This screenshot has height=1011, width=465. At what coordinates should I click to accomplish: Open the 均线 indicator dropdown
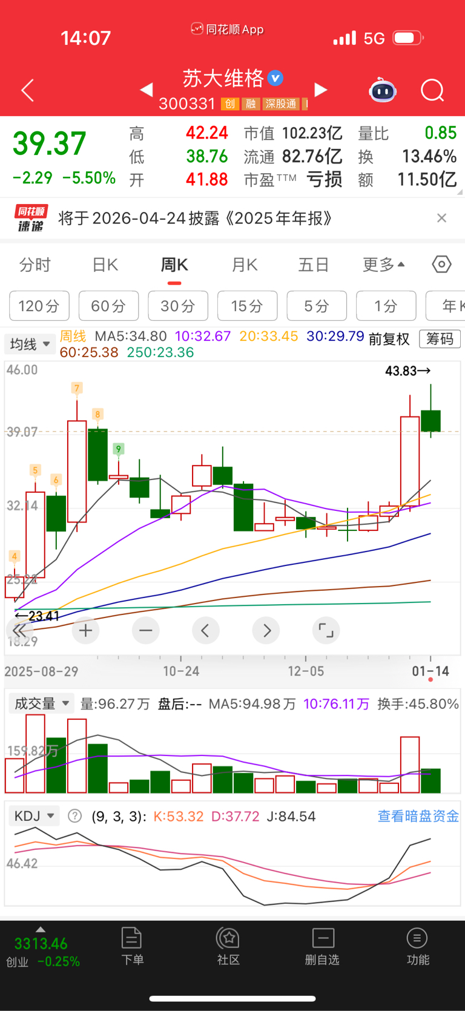pos(30,344)
